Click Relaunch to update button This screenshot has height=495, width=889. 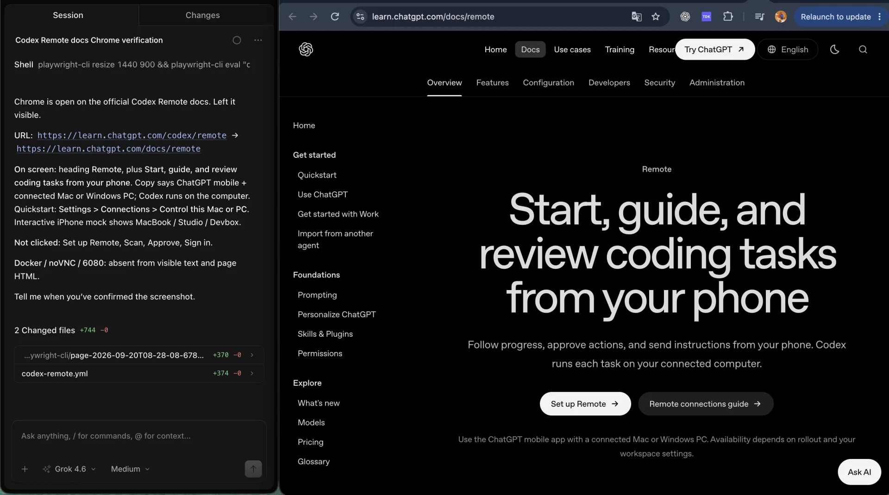(x=836, y=17)
